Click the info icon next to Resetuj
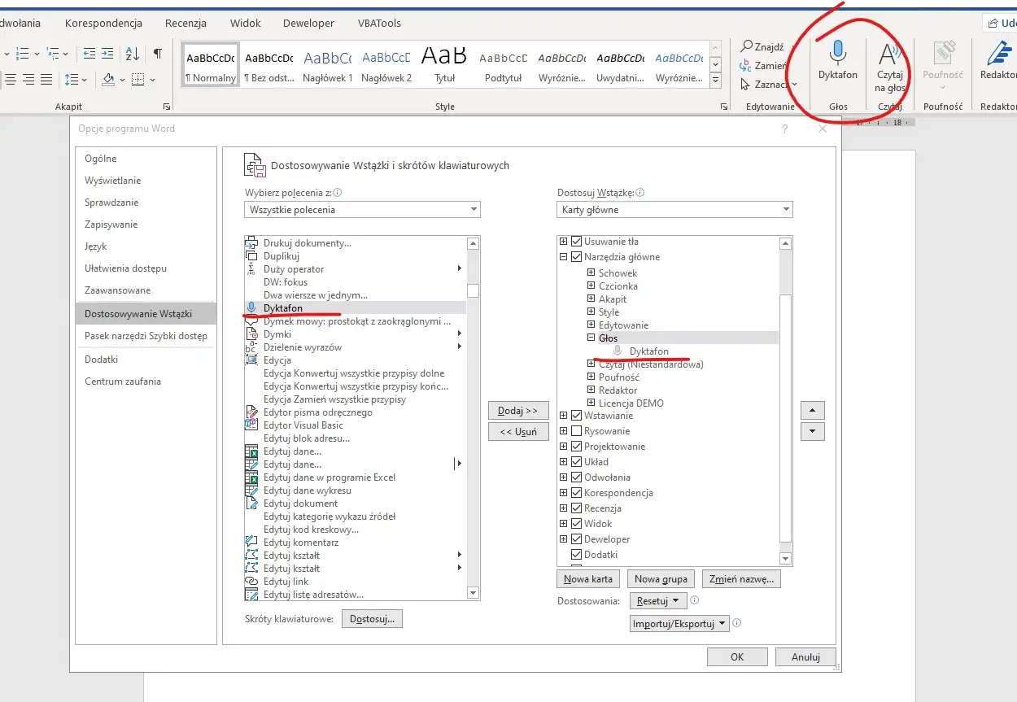1017x702 pixels. [694, 601]
